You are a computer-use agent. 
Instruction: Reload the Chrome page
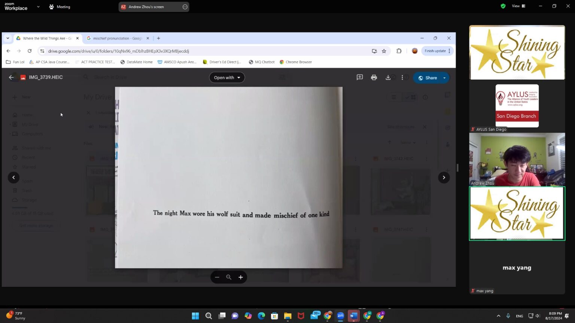pos(30,51)
